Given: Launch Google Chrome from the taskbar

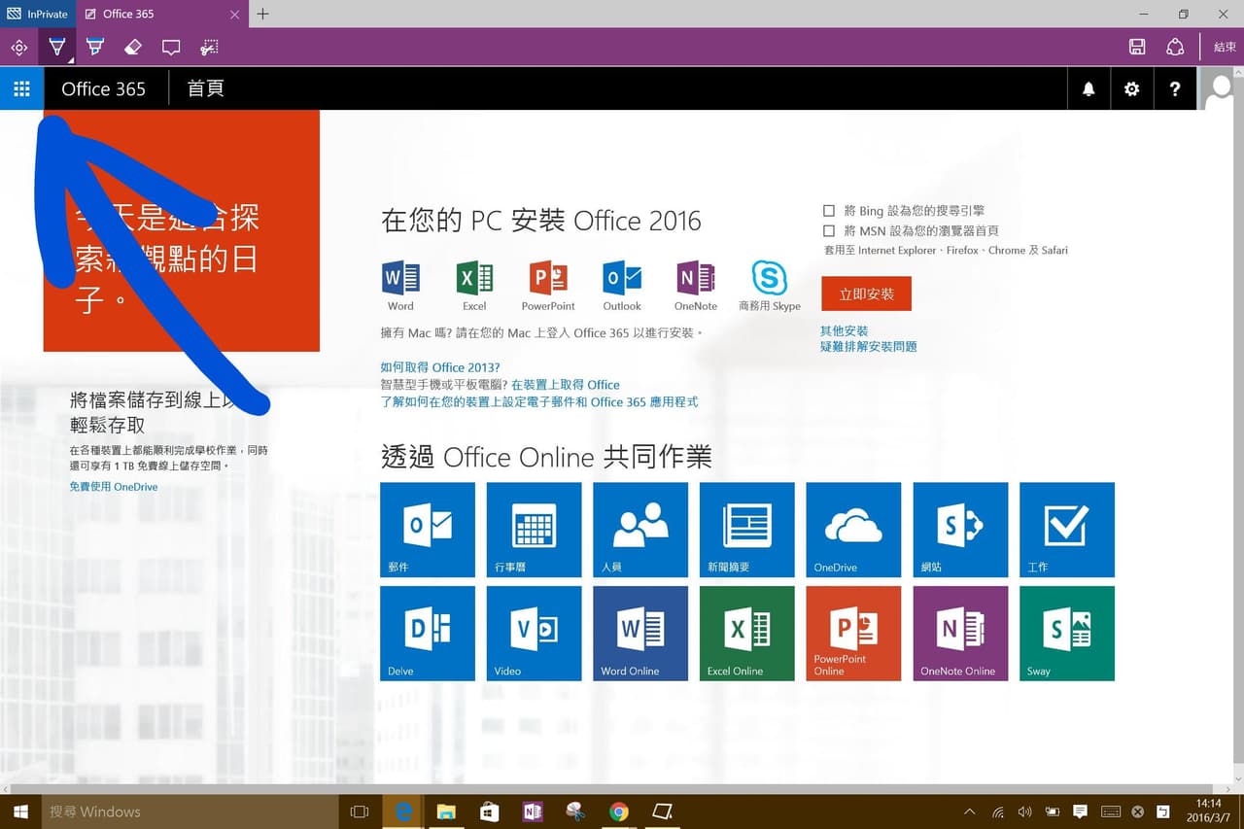Looking at the screenshot, I should [619, 812].
